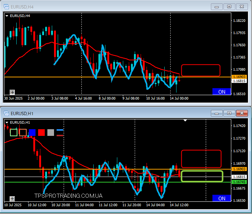The image size is (252, 214).
Task: Select the gray square swatch
Action: (x=51, y=133)
